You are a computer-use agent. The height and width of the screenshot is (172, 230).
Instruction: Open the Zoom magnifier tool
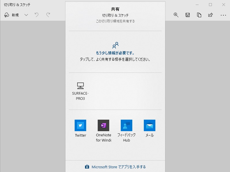tap(176, 15)
